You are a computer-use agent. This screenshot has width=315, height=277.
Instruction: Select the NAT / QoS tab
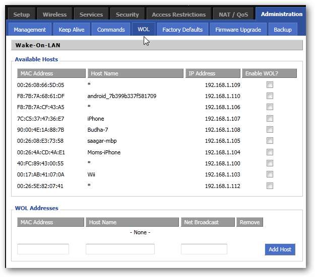pyautogui.click(x=233, y=15)
